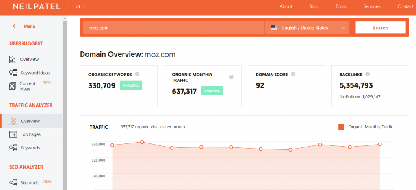Screen dimensions: 416x190
Task: Select Overview under Ubersuggest heading
Action: click(x=29, y=59)
